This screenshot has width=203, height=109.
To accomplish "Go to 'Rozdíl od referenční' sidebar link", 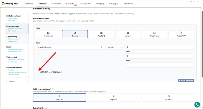I will click(x=15, y=39).
